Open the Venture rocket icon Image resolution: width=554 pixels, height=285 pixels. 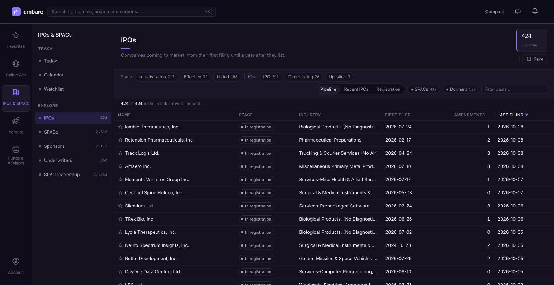(x=16, y=121)
